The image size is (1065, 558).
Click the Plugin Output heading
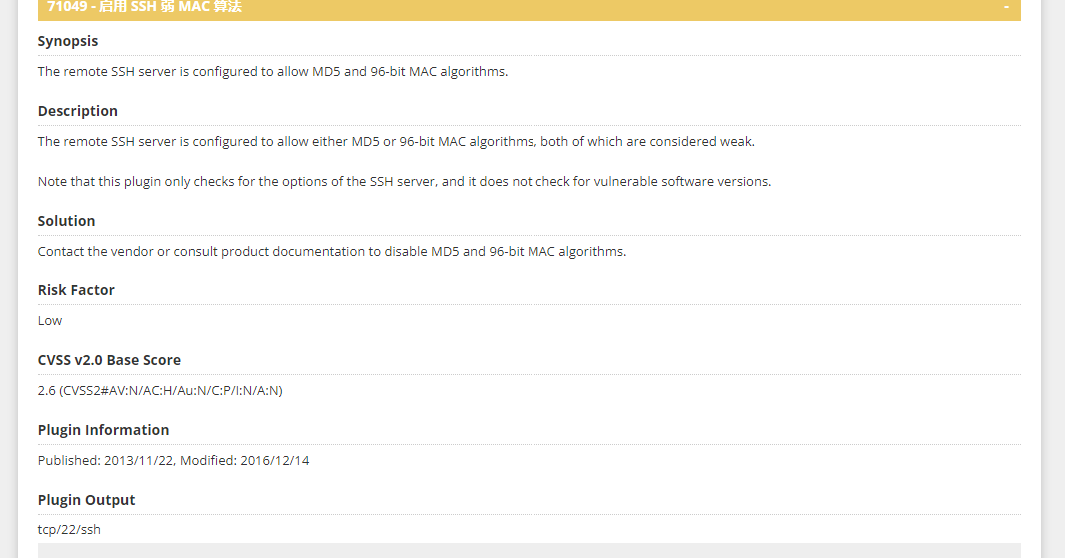tap(86, 500)
